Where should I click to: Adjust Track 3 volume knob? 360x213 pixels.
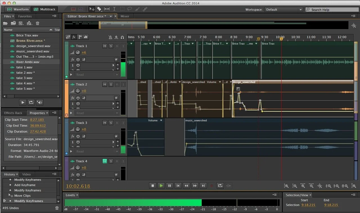pyautogui.click(x=78, y=129)
